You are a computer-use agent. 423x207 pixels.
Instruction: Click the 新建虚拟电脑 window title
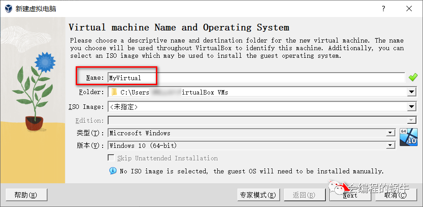click(x=36, y=9)
